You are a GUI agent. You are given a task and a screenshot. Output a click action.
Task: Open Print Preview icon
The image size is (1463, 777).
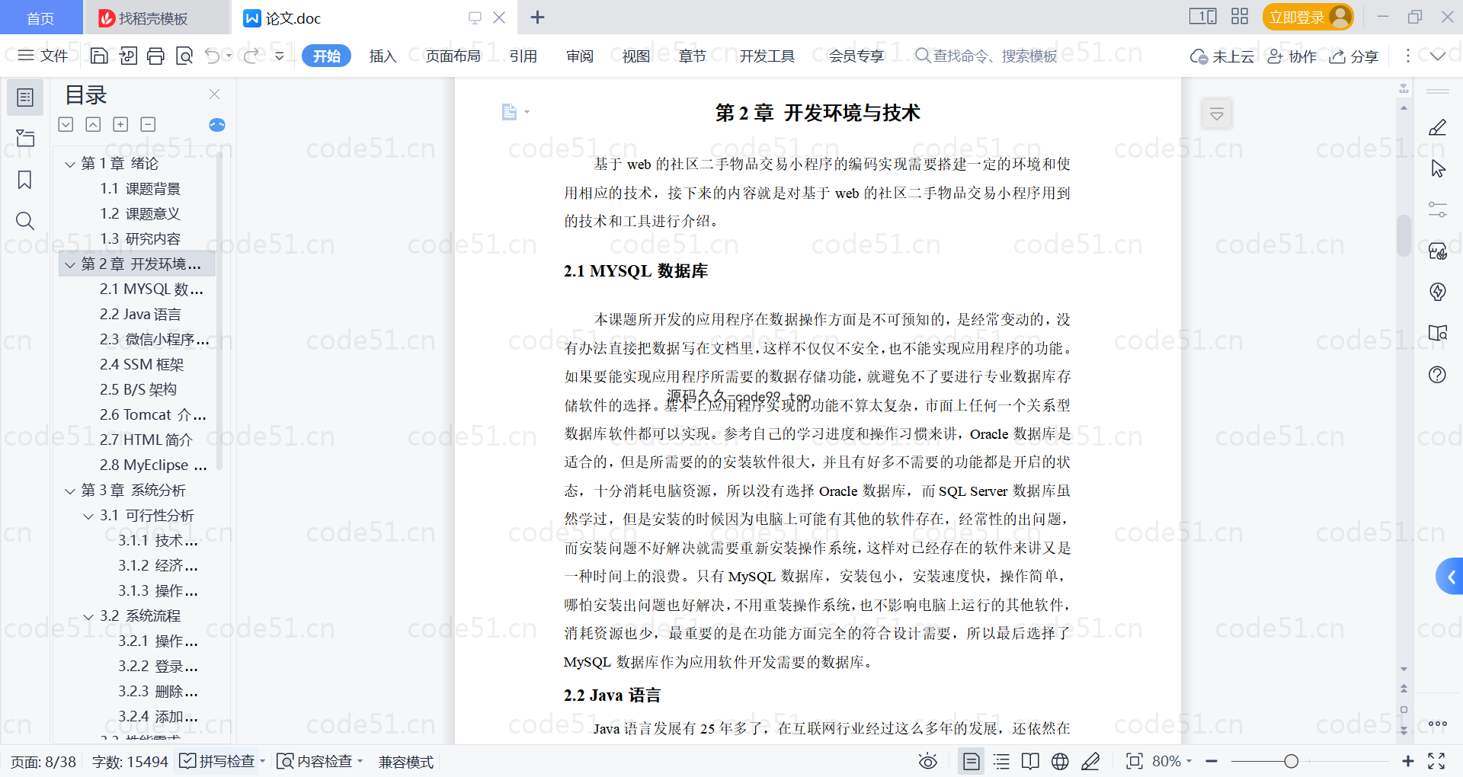point(184,56)
